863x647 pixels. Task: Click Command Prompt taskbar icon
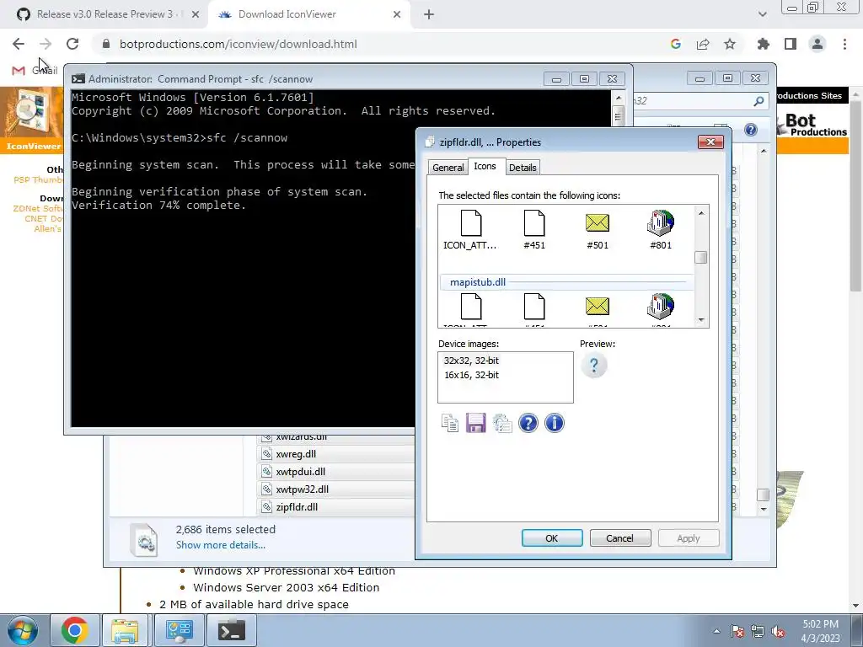(231, 630)
